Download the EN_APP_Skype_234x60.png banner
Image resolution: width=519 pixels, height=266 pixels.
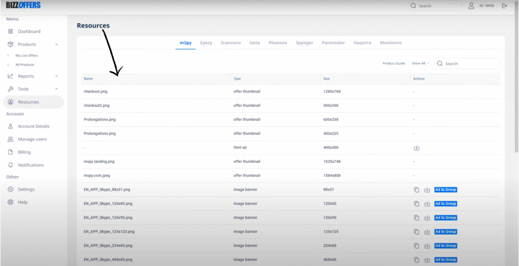pos(427,246)
